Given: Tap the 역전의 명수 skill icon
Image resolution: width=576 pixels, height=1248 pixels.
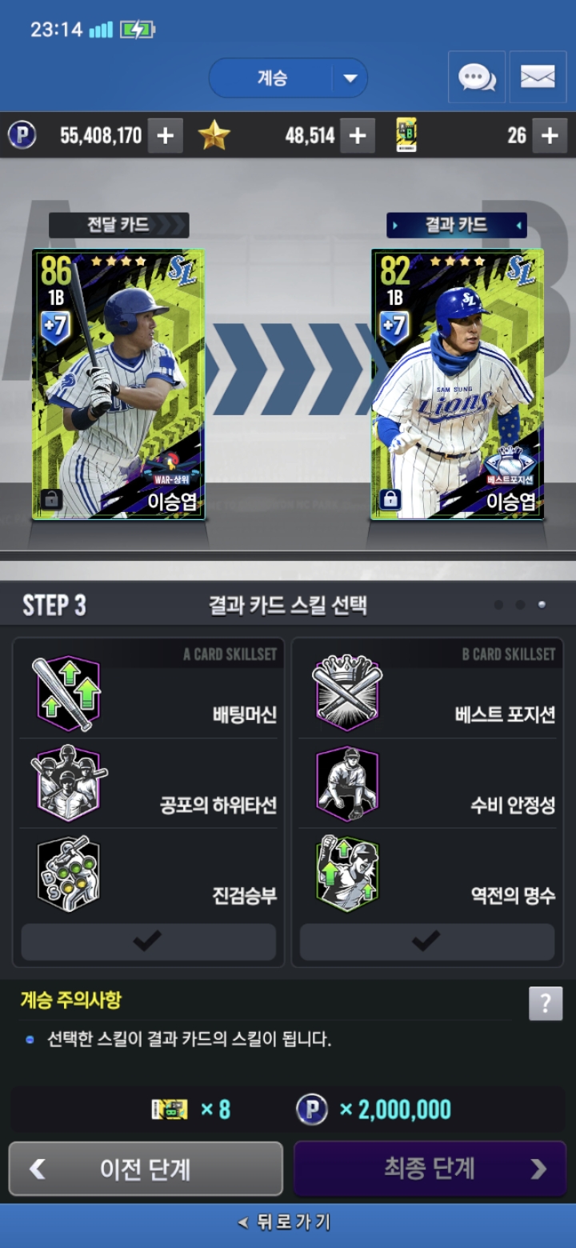Looking at the screenshot, I should [347, 874].
